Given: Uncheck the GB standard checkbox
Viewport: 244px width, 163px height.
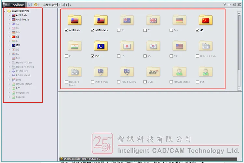Looking at the screenshot, I should coord(197,30).
